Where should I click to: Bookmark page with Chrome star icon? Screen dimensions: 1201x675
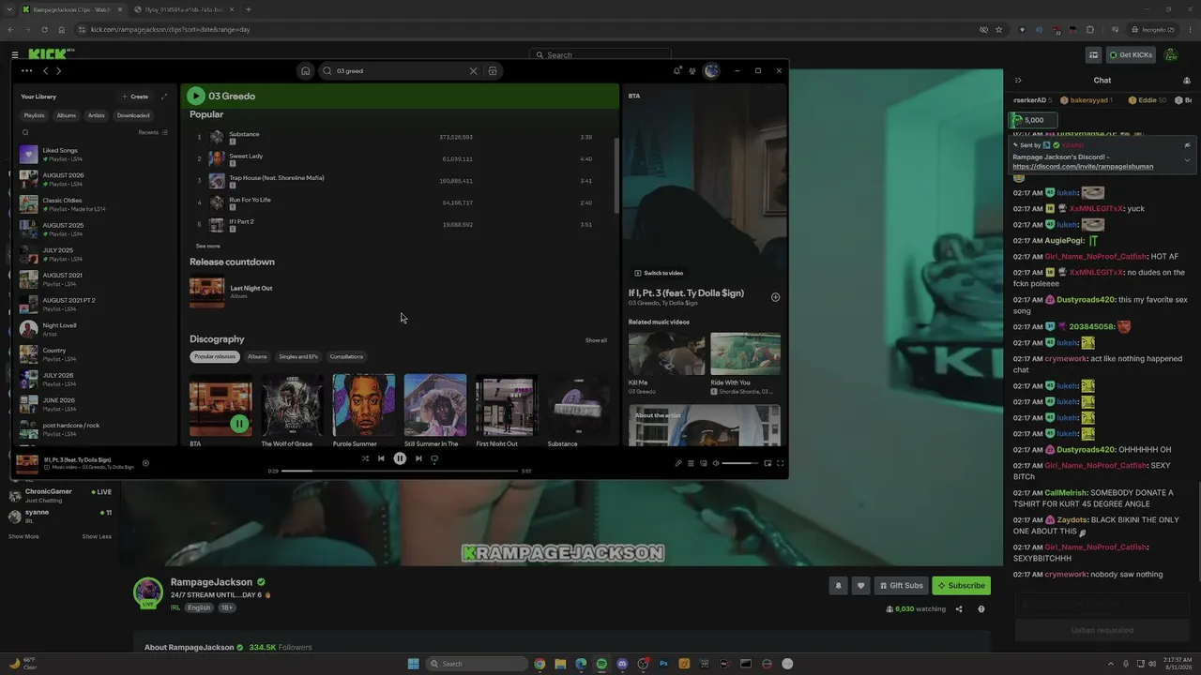pos(998,30)
